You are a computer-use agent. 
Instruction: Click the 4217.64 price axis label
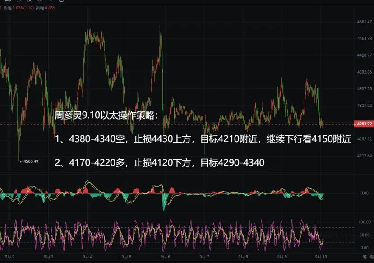click(365, 156)
